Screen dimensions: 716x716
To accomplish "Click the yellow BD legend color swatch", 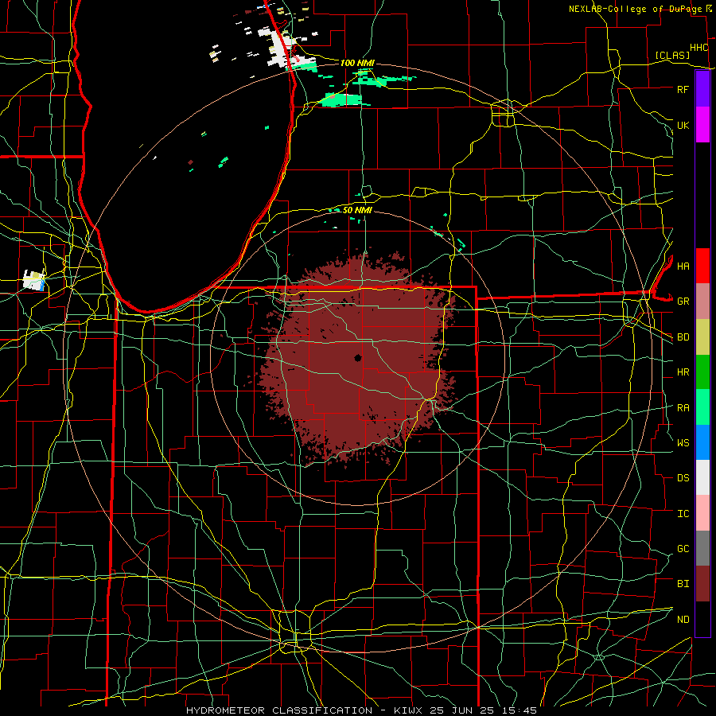I will [702, 337].
